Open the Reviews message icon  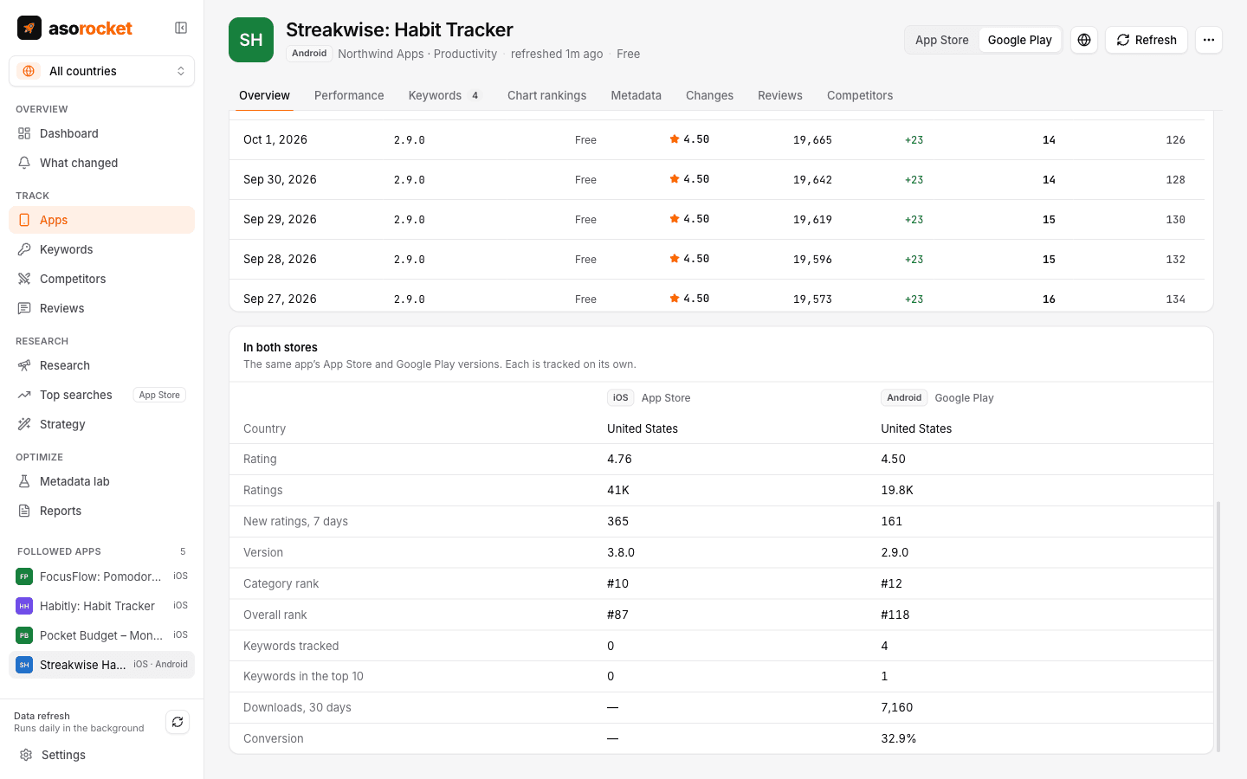coord(24,308)
